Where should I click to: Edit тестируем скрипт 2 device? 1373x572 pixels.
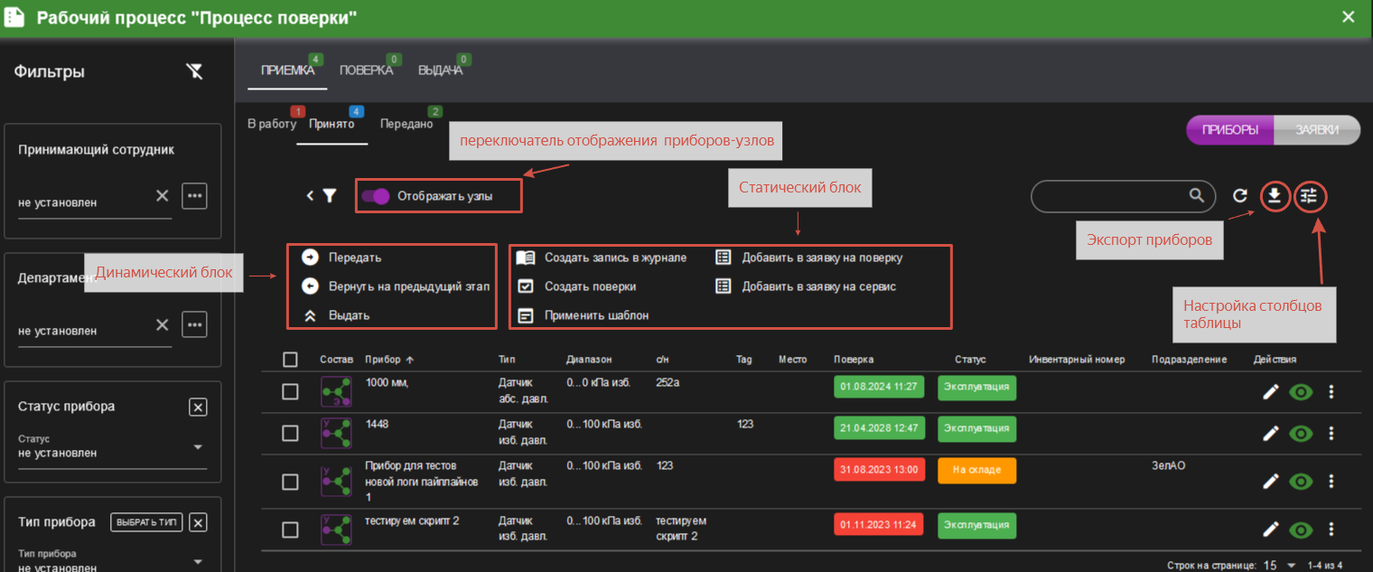(1271, 530)
